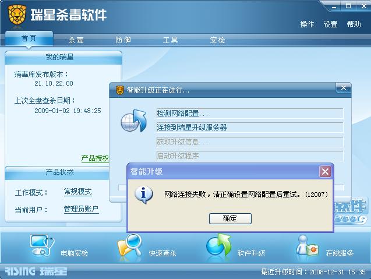Open the 防御 defense tab

(123, 40)
